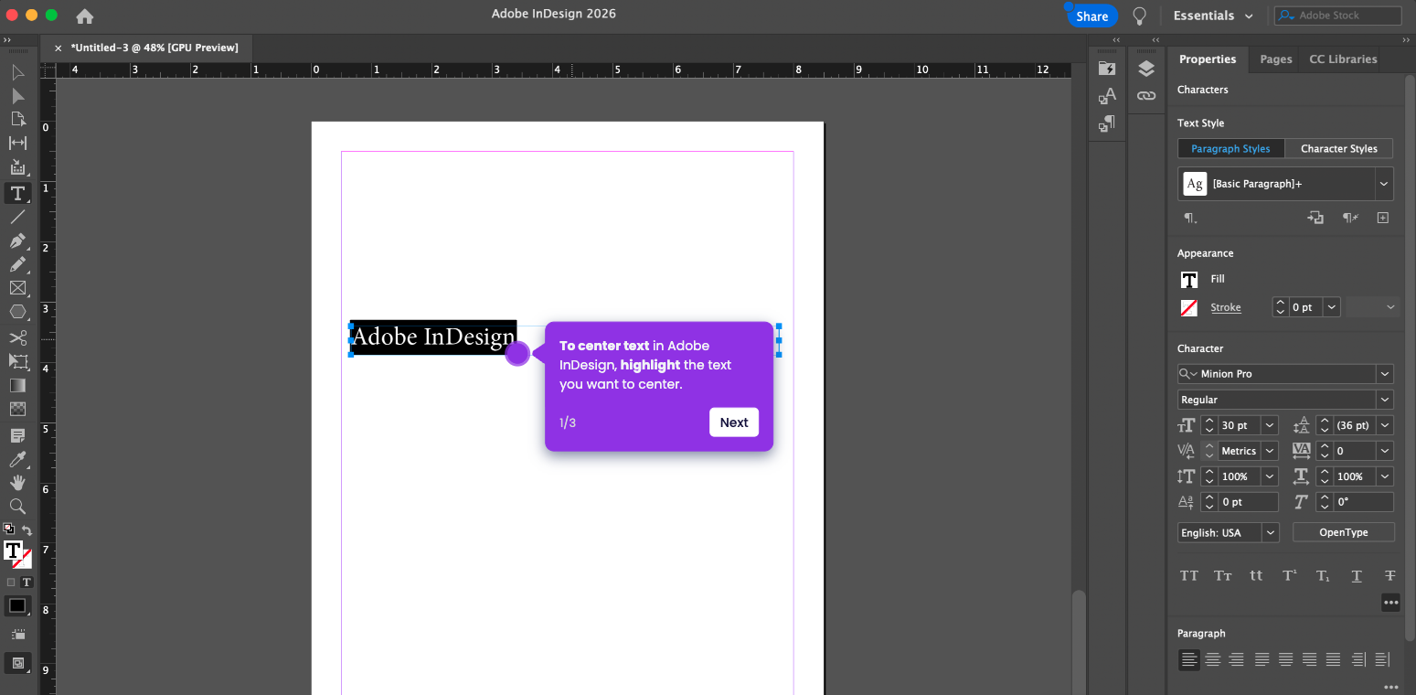The width and height of the screenshot is (1416, 695).
Task: Switch to the CC Libraries tab
Action: (1343, 59)
